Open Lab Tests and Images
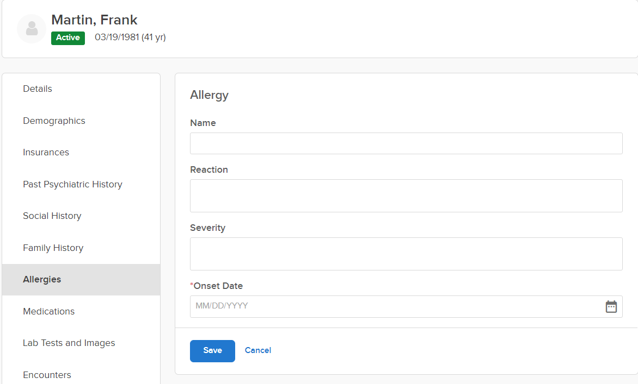The height and width of the screenshot is (384, 638). (69, 343)
